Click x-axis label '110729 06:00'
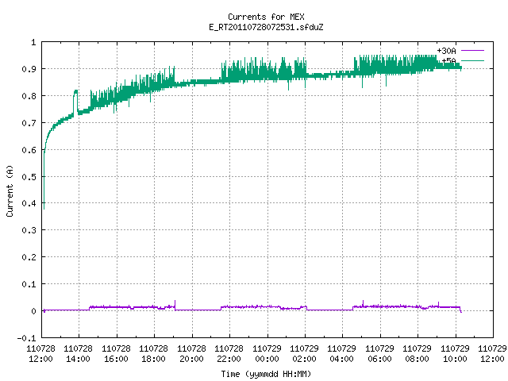This screenshot has height=381, width=508. tap(379, 354)
